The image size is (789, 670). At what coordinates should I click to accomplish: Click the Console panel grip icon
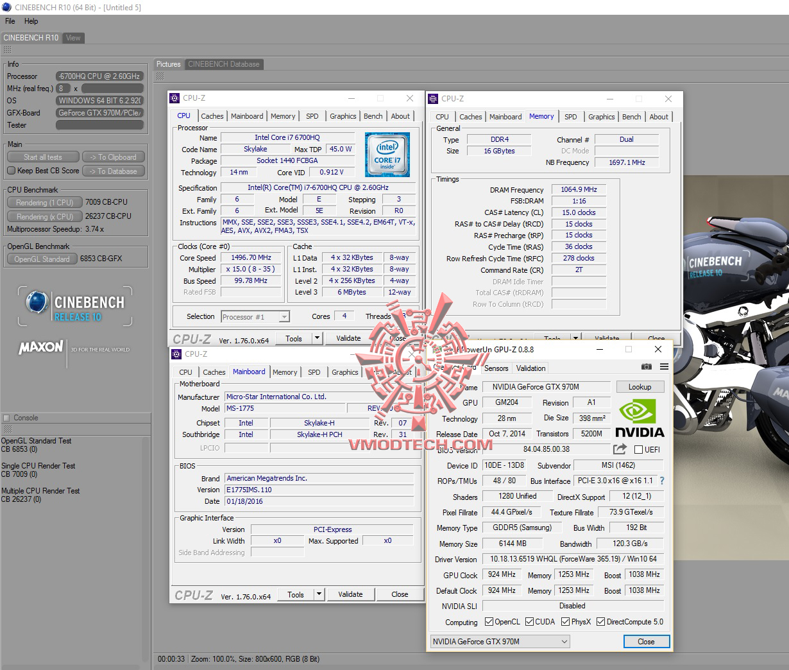tap(8, 429)
